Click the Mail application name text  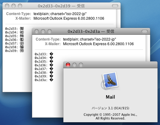pos(110,97)
